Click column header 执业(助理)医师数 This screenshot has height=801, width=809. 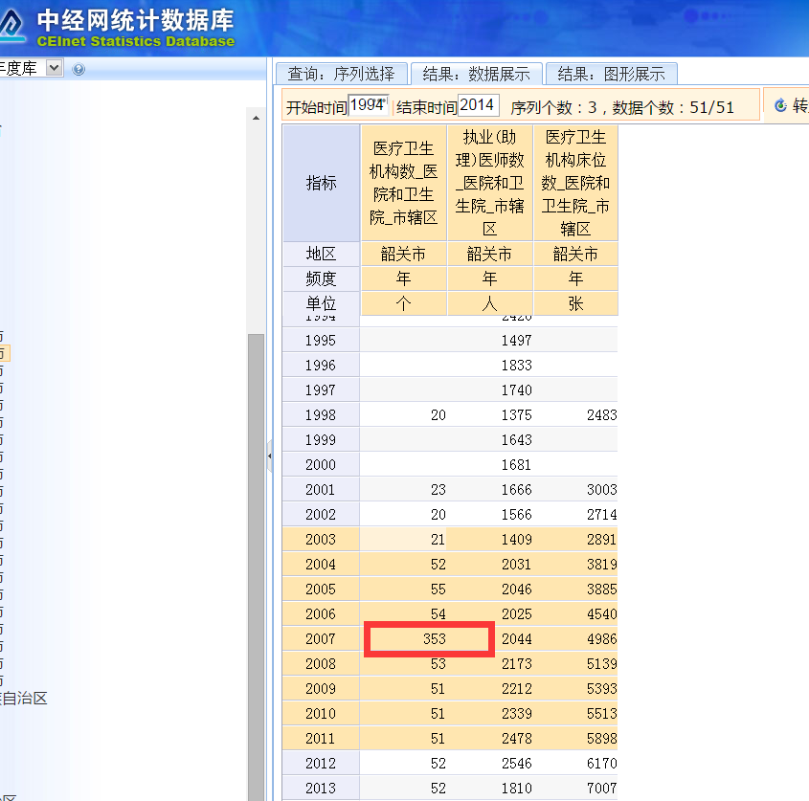489,183
